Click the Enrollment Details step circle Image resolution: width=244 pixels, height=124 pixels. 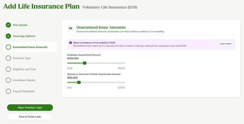point(8,80)
